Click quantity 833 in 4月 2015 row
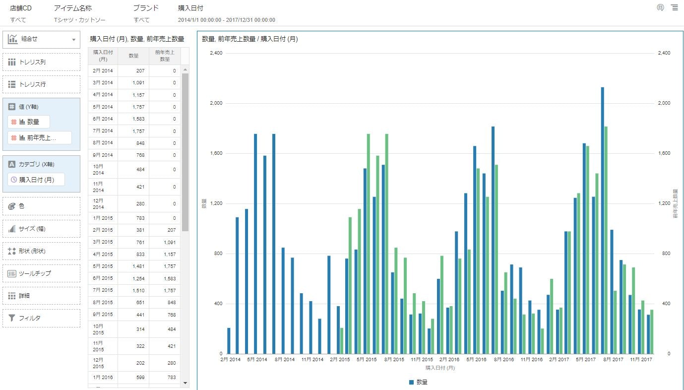 tap(140, 254)
